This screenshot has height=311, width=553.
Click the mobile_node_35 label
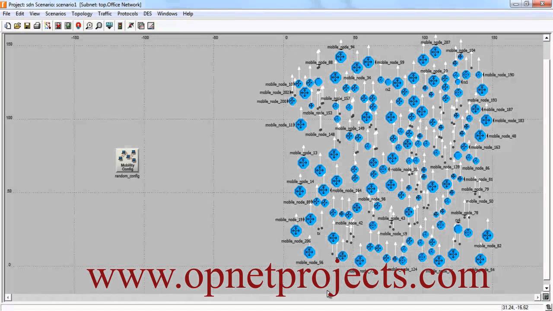click(x=404, y=170)
